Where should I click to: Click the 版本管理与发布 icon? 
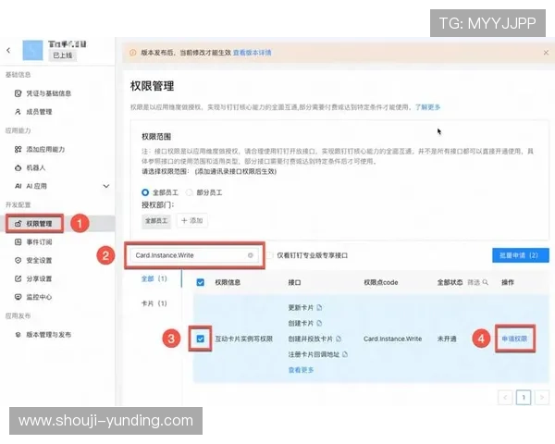[18, 335]
